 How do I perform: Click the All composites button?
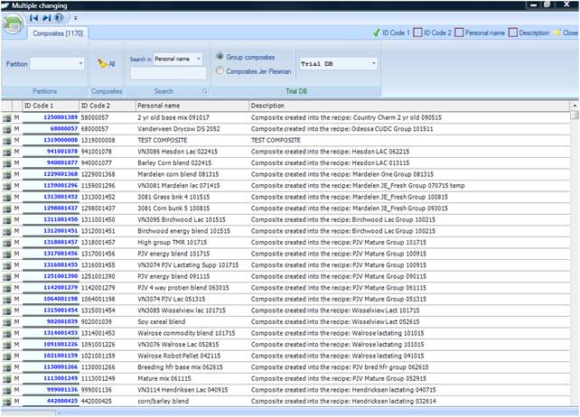click(107, 63)
